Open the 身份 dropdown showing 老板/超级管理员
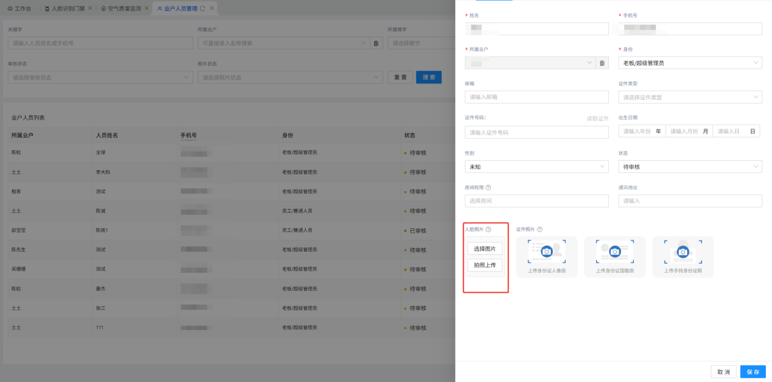 tap(690, 63)
